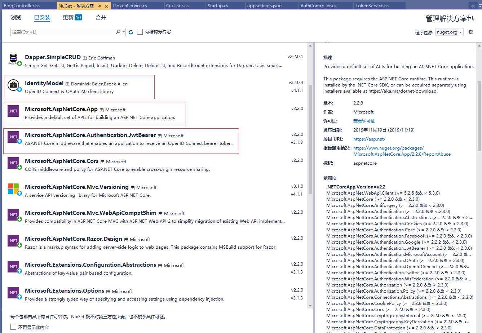Click the Microsoft.AspNetCore.Antiforgery dependency entry
The width and height of the screenshot is (482, 333).
click(x=385, y=205)
